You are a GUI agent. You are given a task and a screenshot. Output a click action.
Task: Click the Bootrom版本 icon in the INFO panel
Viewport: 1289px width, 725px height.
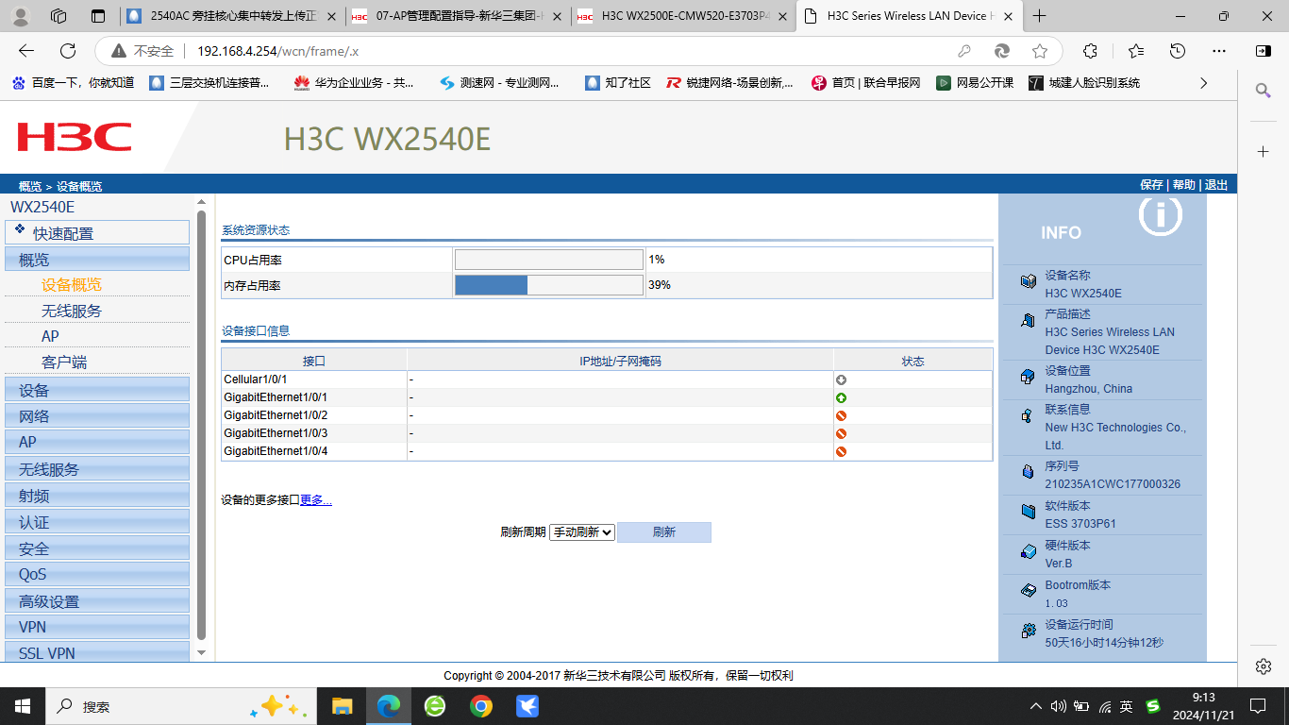[1028, 591]
